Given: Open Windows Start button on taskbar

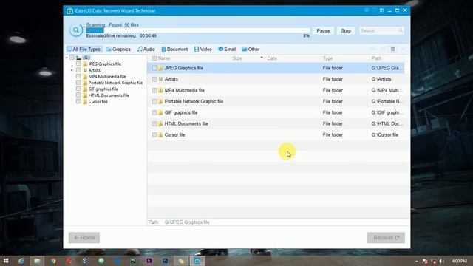Looking at the screenshot, I should tap(6, 261).
